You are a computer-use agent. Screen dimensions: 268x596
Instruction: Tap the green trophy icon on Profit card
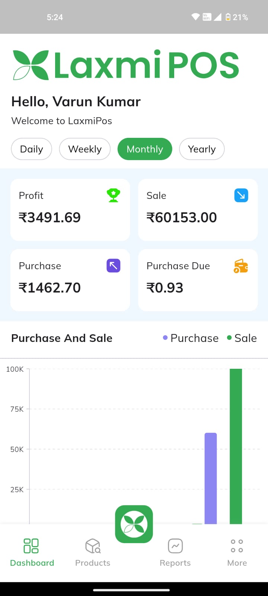point(113,195)
